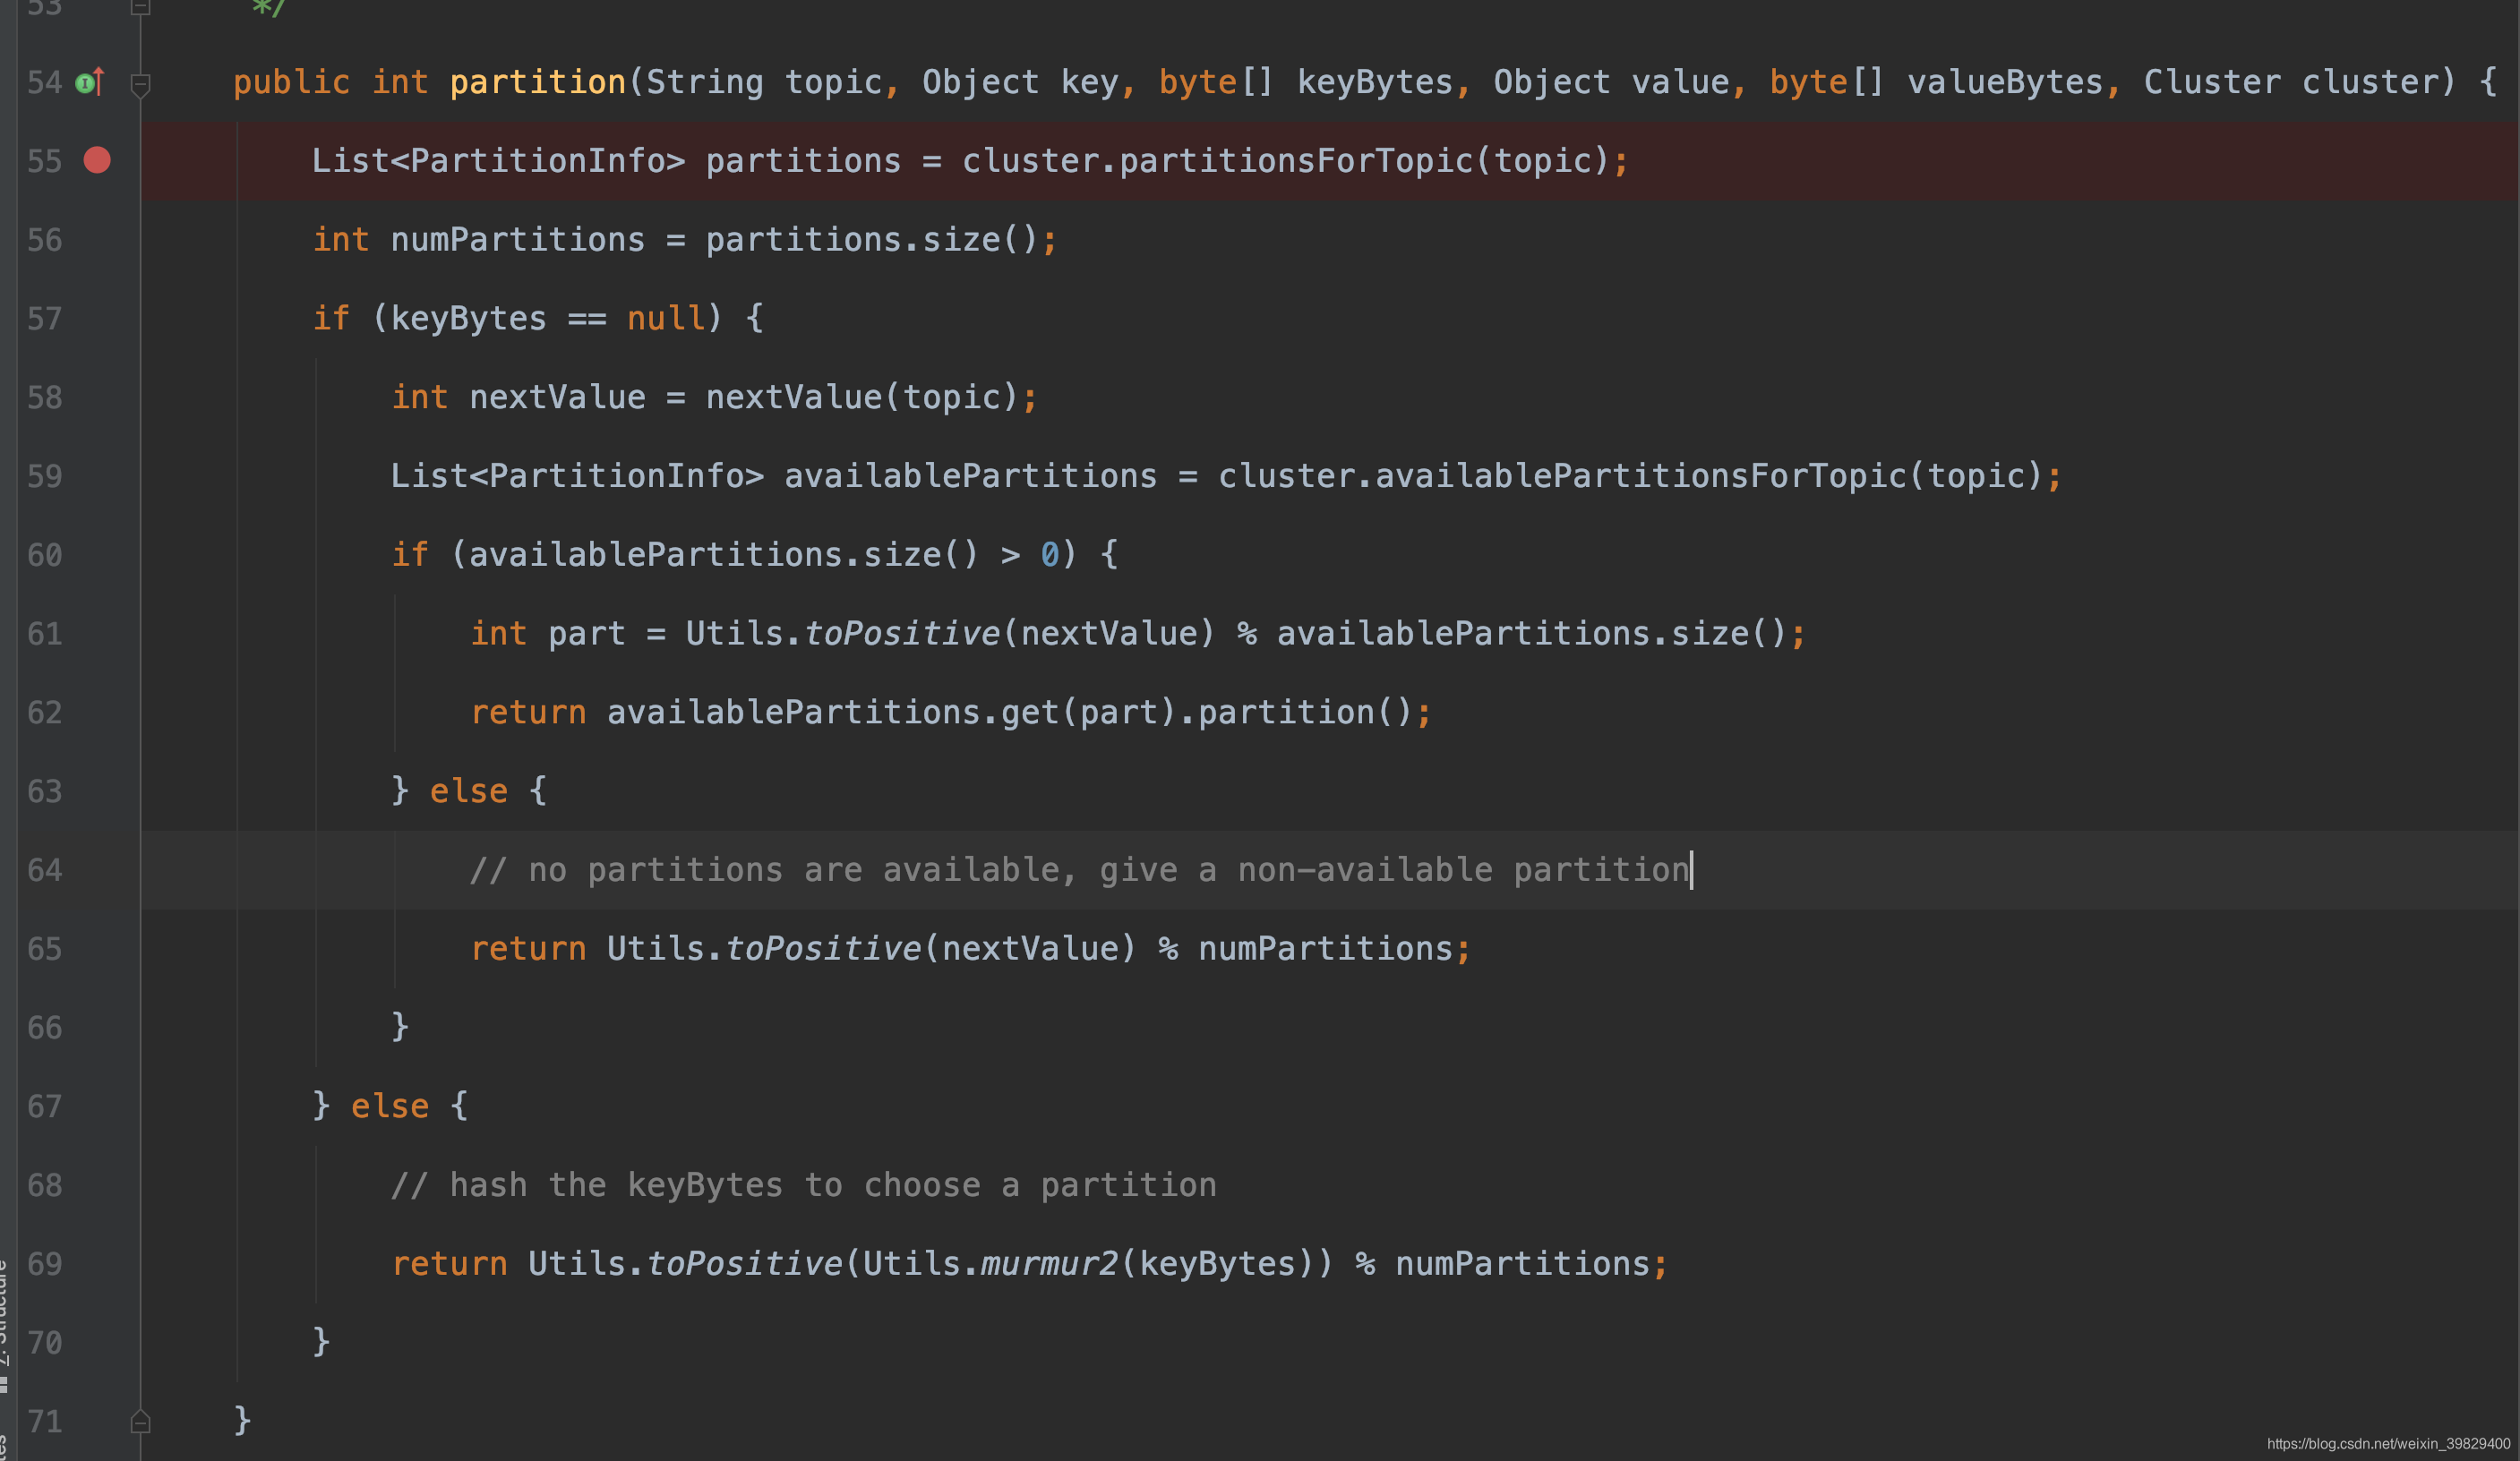The image size is (2520, 1461).
Task: Click line number 60 in the gutter
Action: [x=45, y=555]
